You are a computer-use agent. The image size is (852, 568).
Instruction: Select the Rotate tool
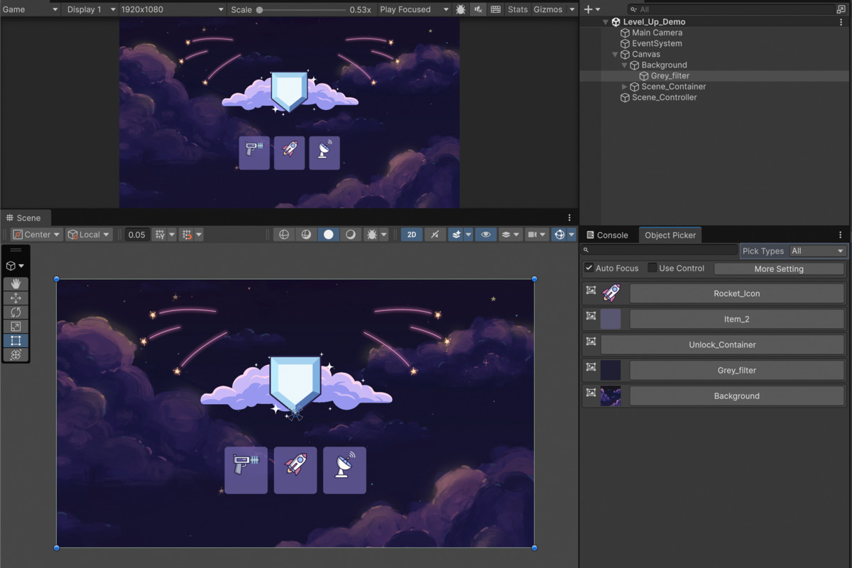click(x=16, y=312)
